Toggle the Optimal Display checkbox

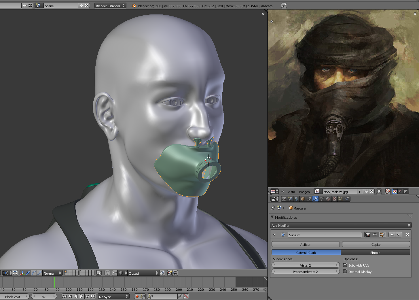[x=345, y=271]
